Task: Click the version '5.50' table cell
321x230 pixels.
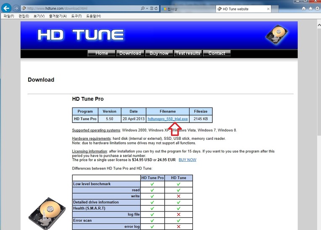Action: [x=110, y=119]
